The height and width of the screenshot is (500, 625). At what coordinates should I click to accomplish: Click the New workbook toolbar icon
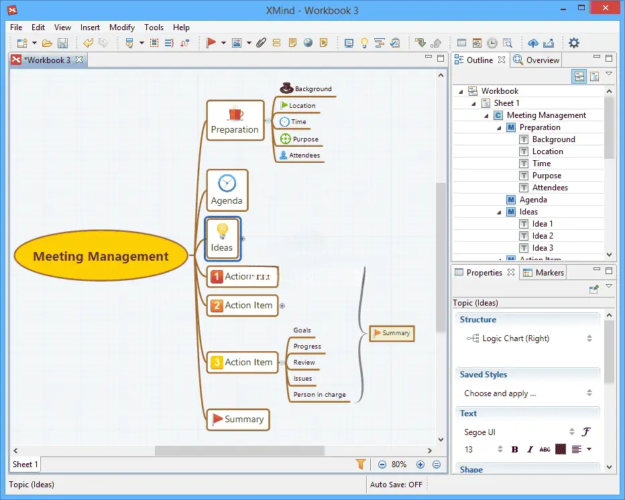[22, 43]
